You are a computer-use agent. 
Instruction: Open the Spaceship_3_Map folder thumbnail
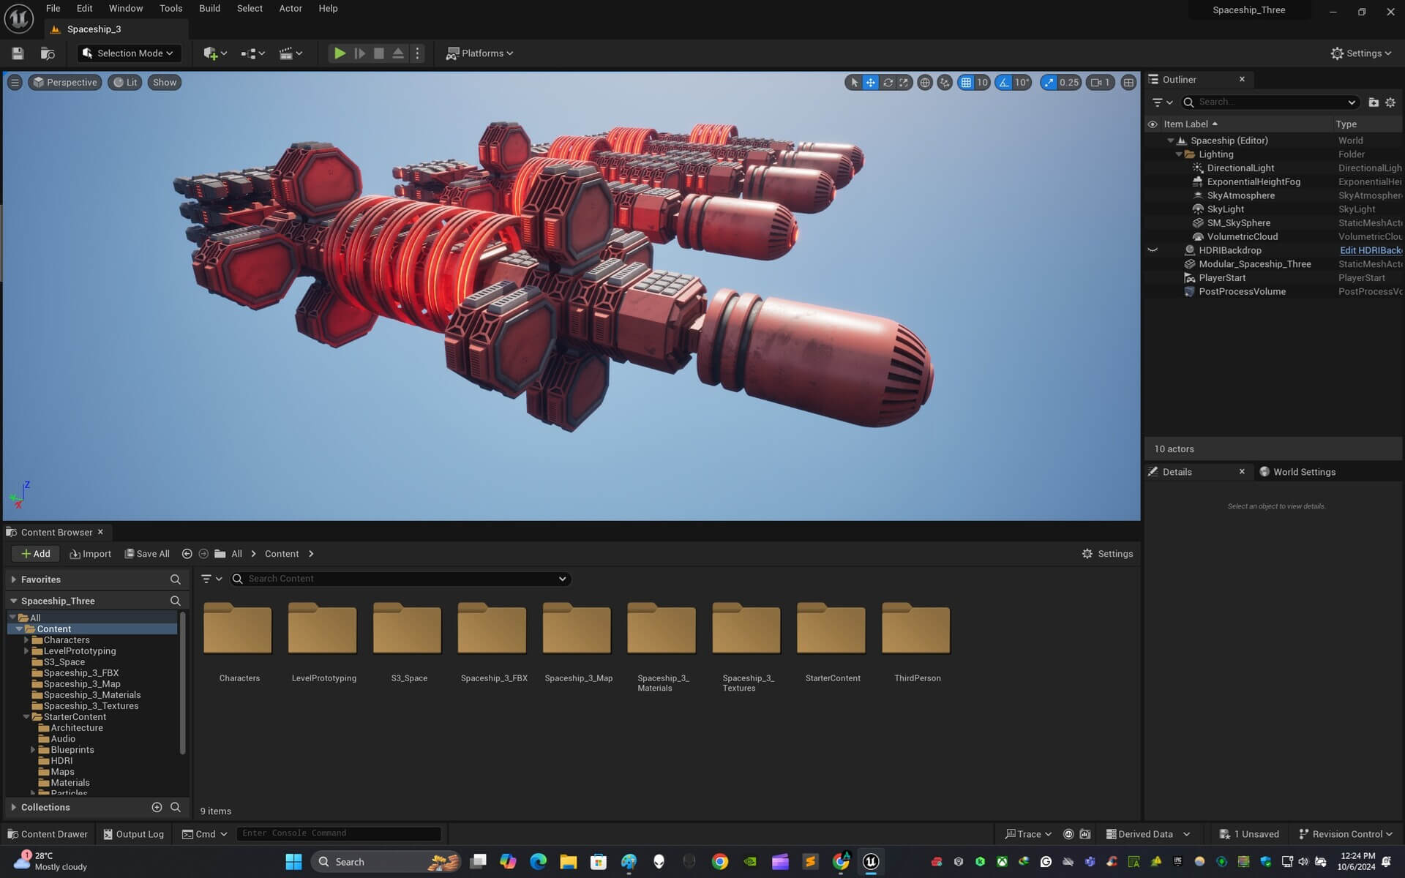point(577,629)
